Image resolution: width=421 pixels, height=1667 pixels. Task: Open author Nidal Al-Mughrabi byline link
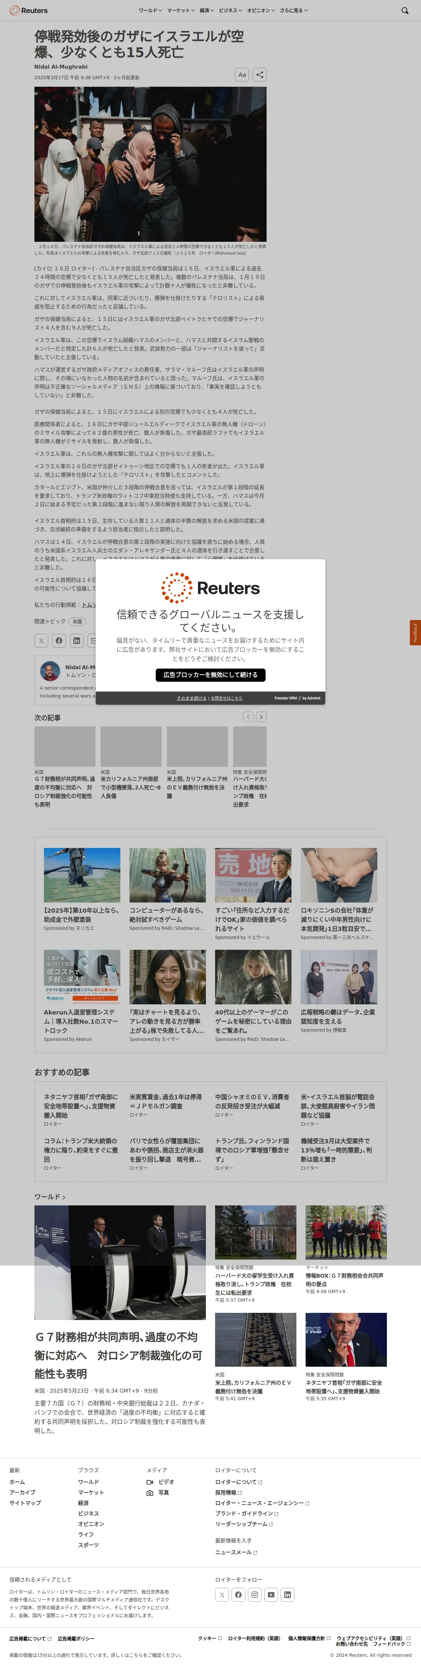pyautogui.click(x=61, y=67)
